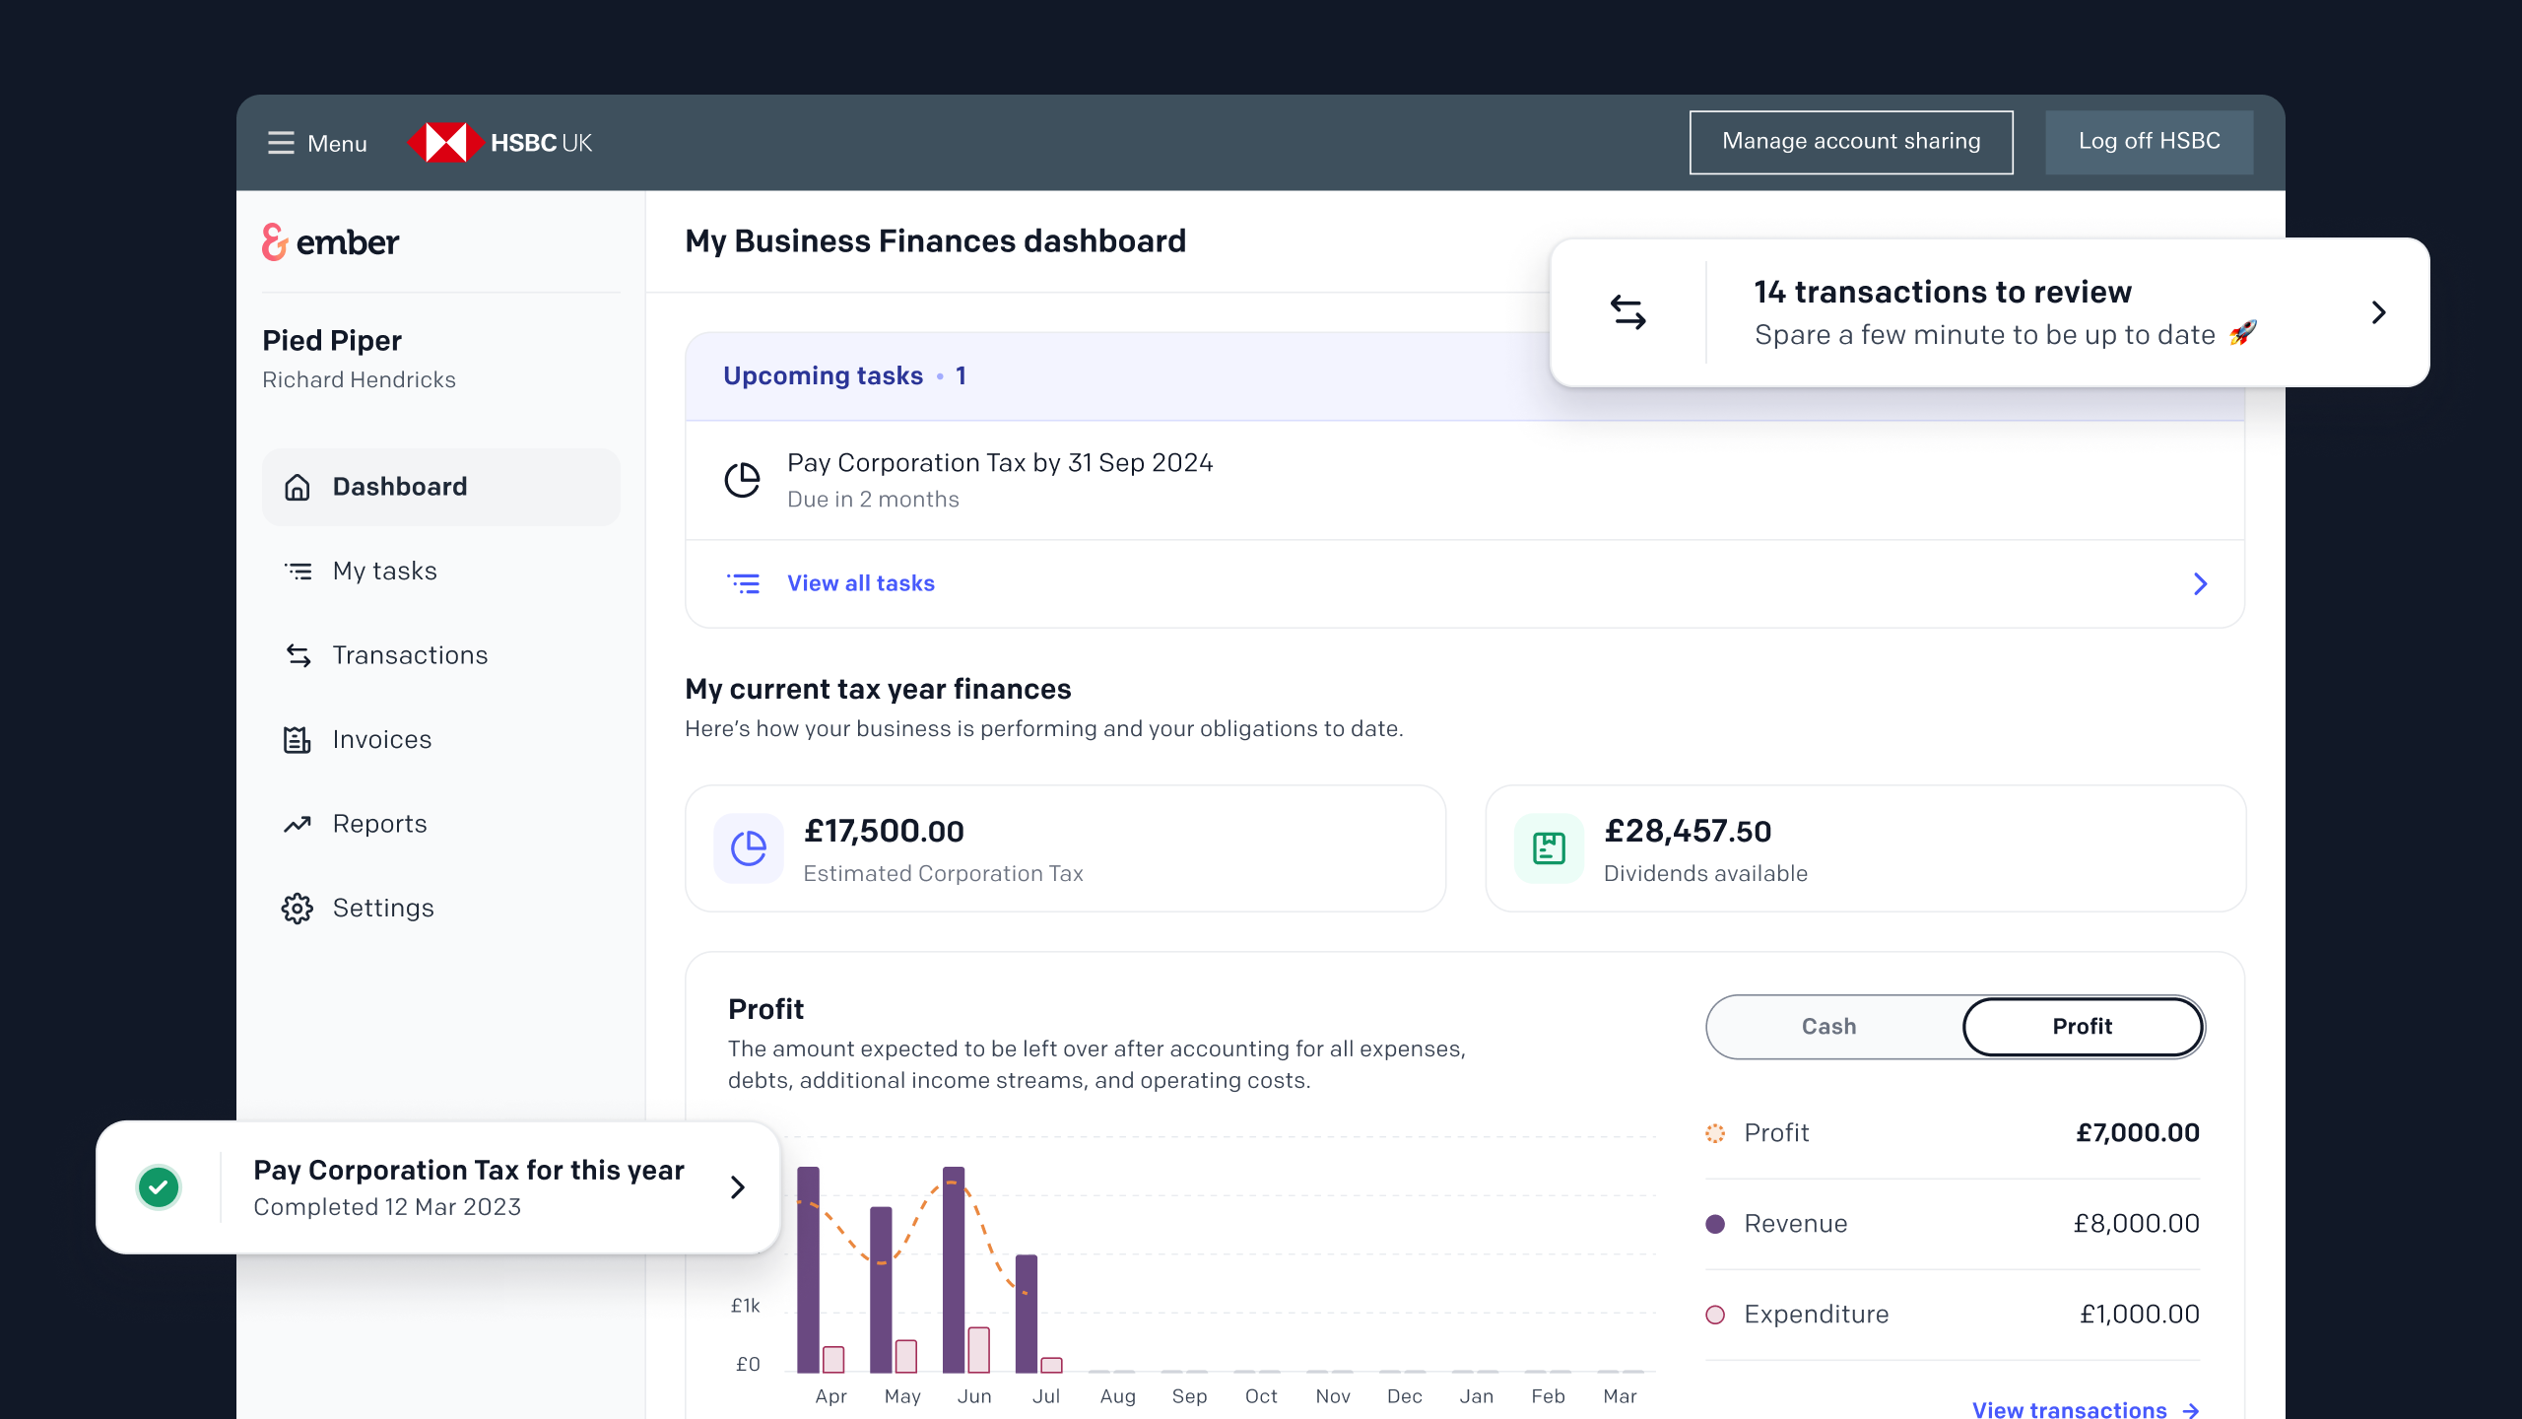Open Transactions in the sidebar
Viewport: 2522px width, 1419px height.
pyautogui.click(x=410, y=655)
